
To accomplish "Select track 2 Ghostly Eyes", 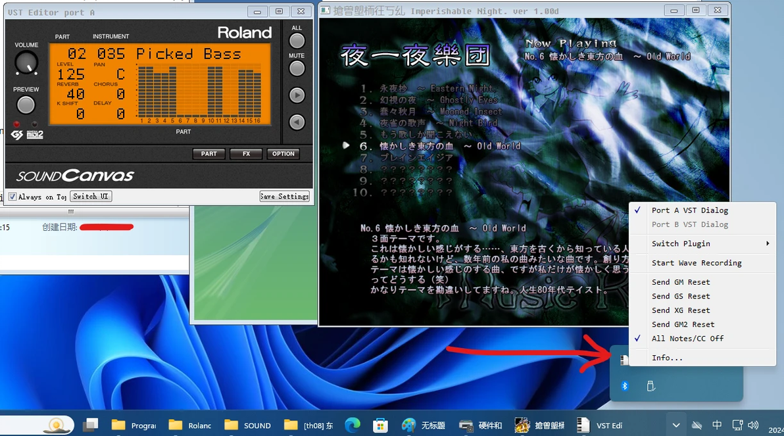I will click(428, 100).
